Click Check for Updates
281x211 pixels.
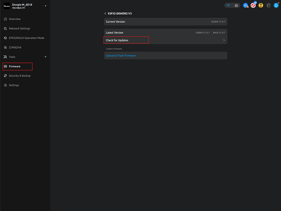117,41
